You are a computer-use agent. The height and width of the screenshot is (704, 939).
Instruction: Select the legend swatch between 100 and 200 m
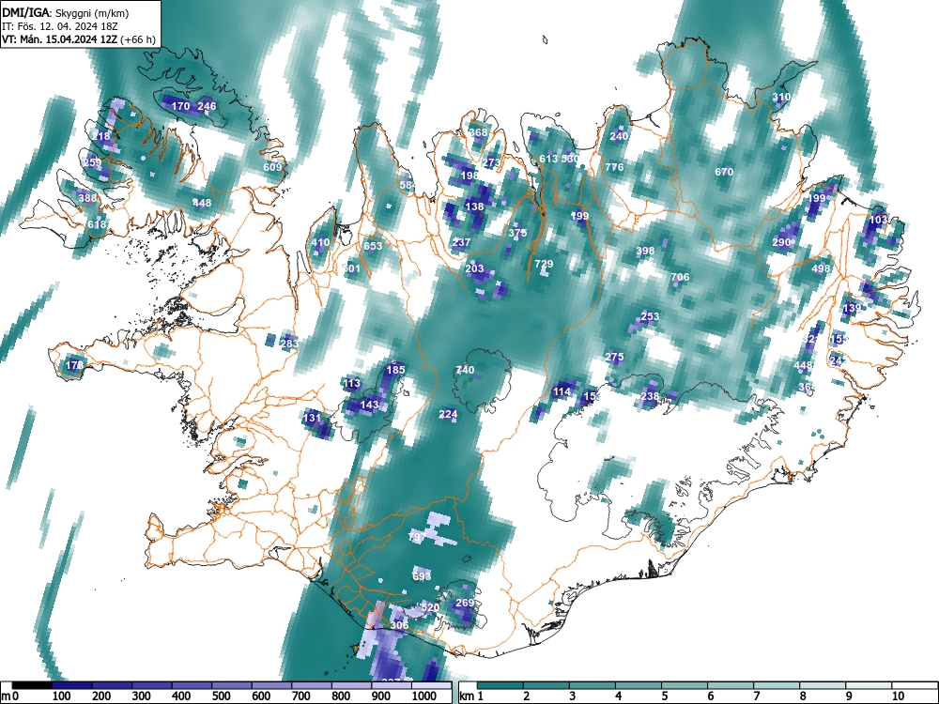coord(72,685)
